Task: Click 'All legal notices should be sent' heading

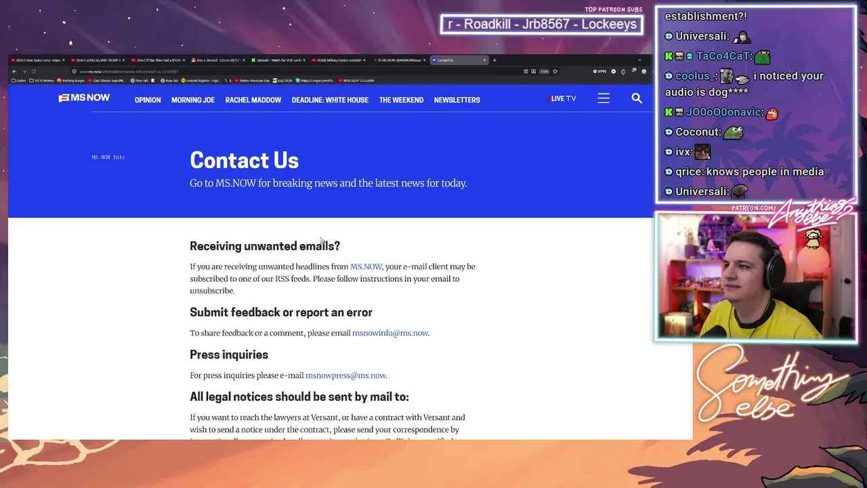Action: point(299,396)
